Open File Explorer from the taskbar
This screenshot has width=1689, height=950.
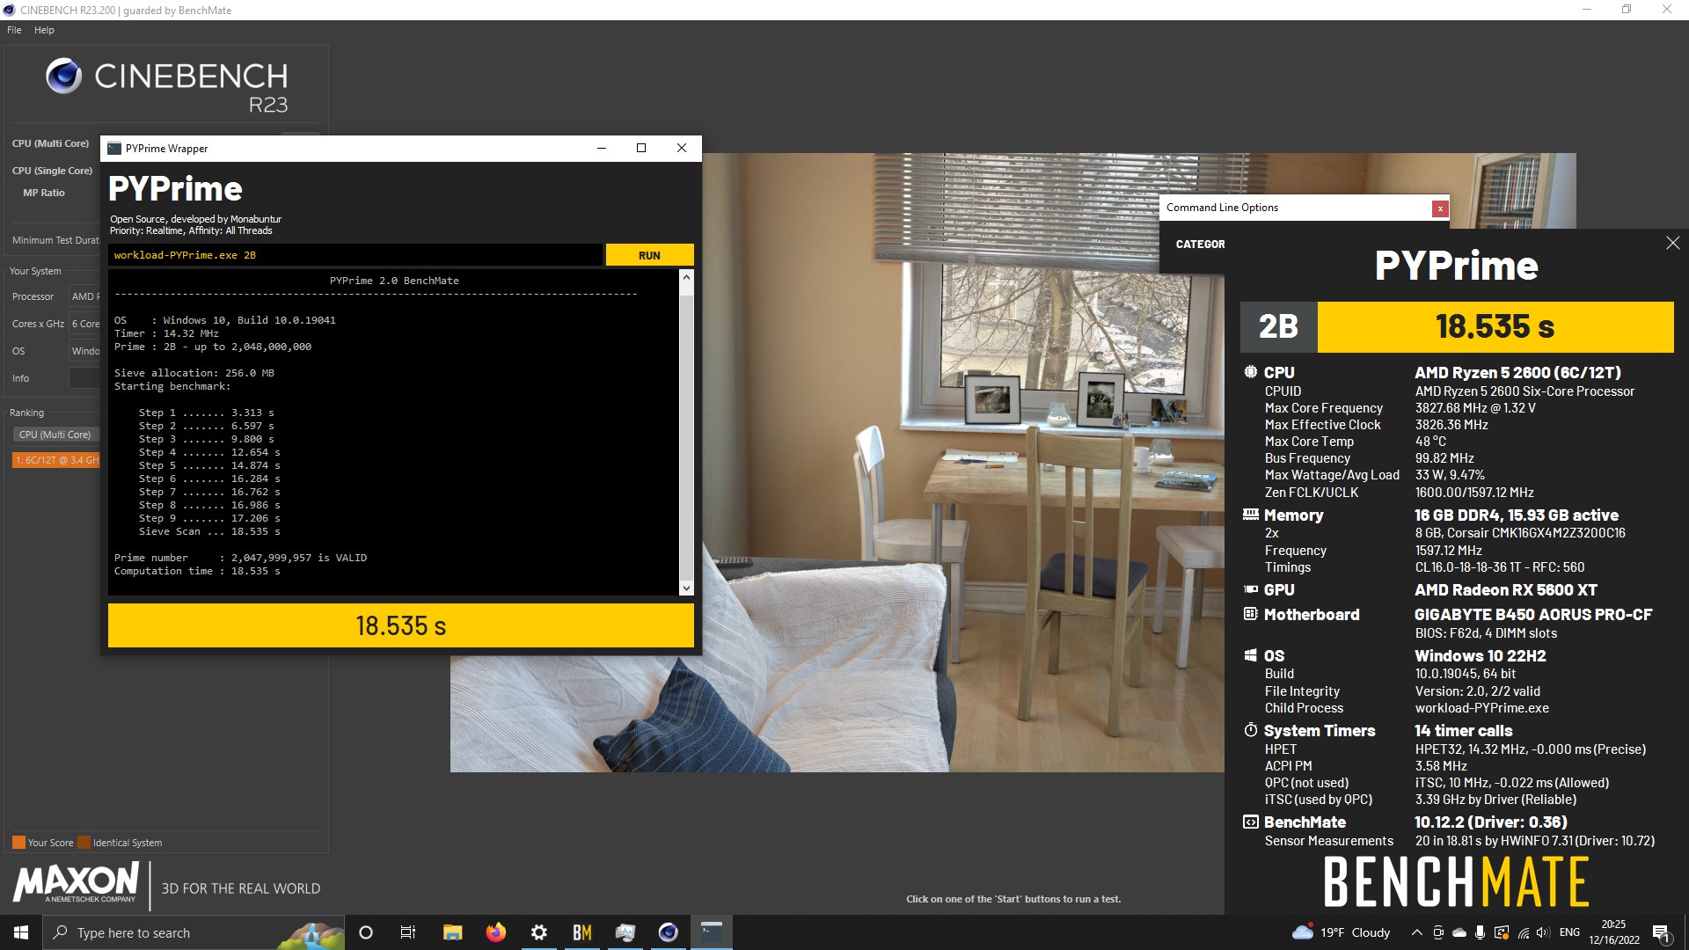point(452,932)
